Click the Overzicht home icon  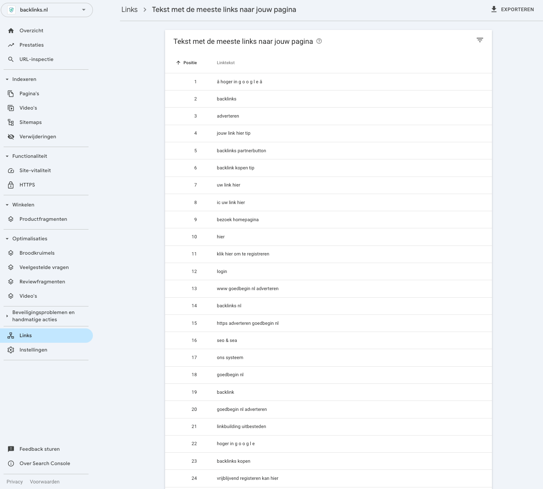[x=11, y=30]
